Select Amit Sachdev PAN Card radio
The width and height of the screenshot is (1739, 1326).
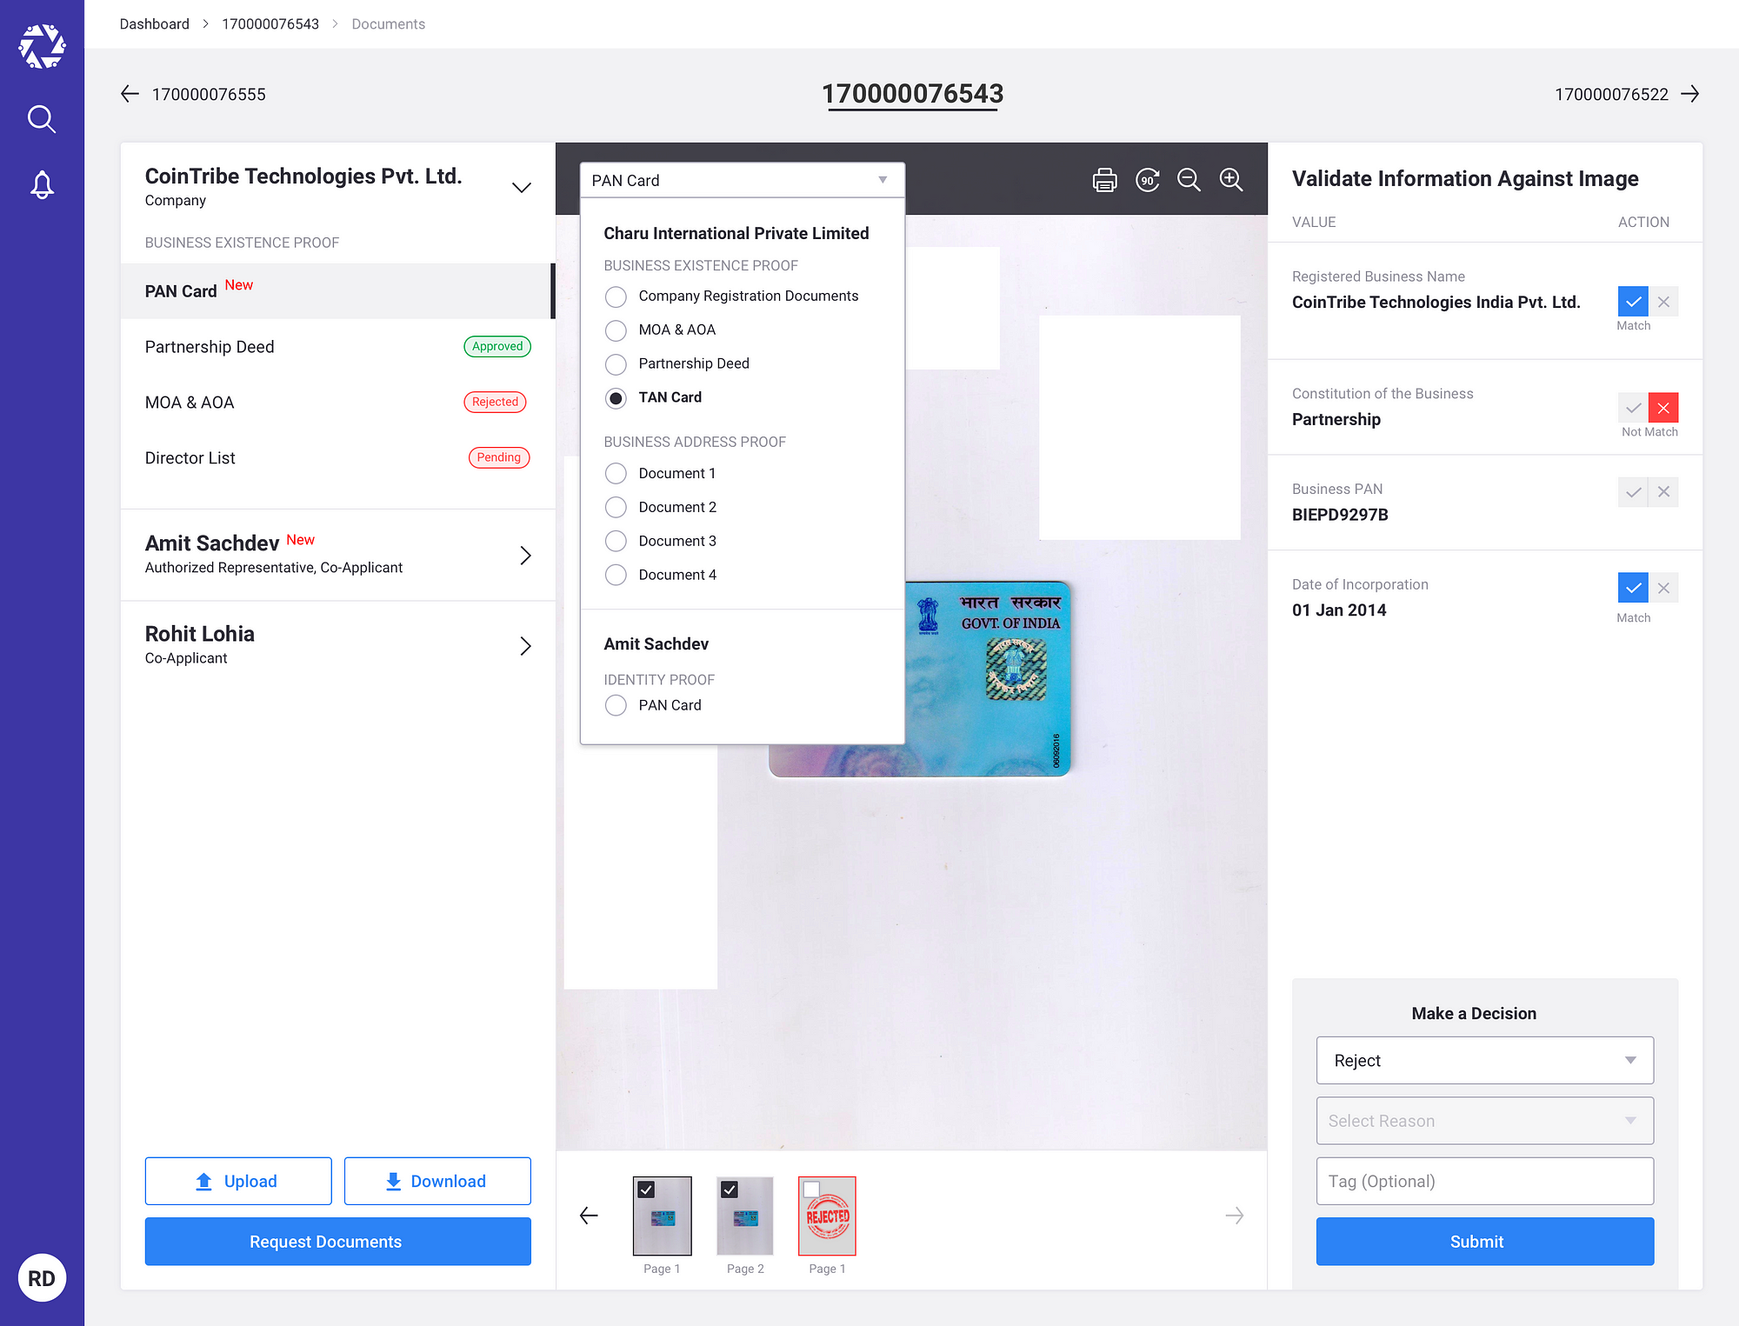tap(616, 705)
